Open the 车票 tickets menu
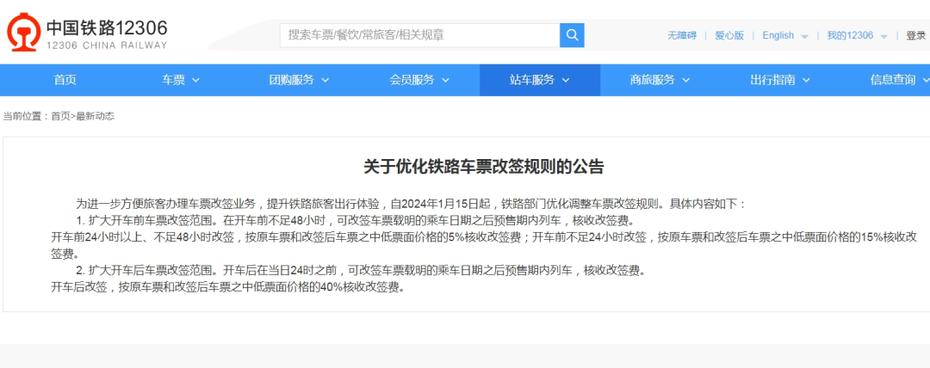 (x=180, y=80)
